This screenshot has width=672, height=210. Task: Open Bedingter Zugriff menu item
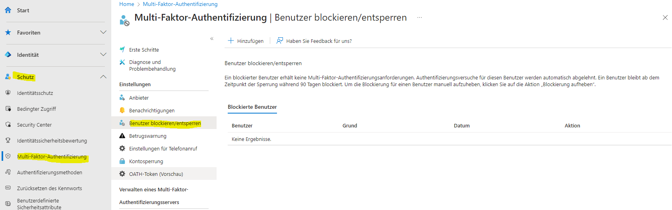37,109
